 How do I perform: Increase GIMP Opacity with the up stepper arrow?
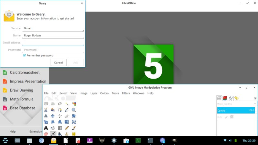pos(256,109)
